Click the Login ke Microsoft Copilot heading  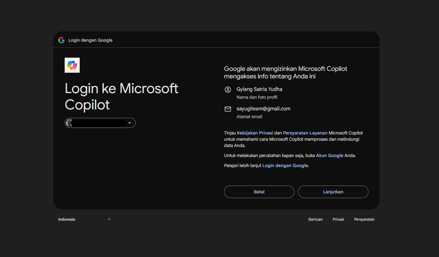(x=121, y=97)
